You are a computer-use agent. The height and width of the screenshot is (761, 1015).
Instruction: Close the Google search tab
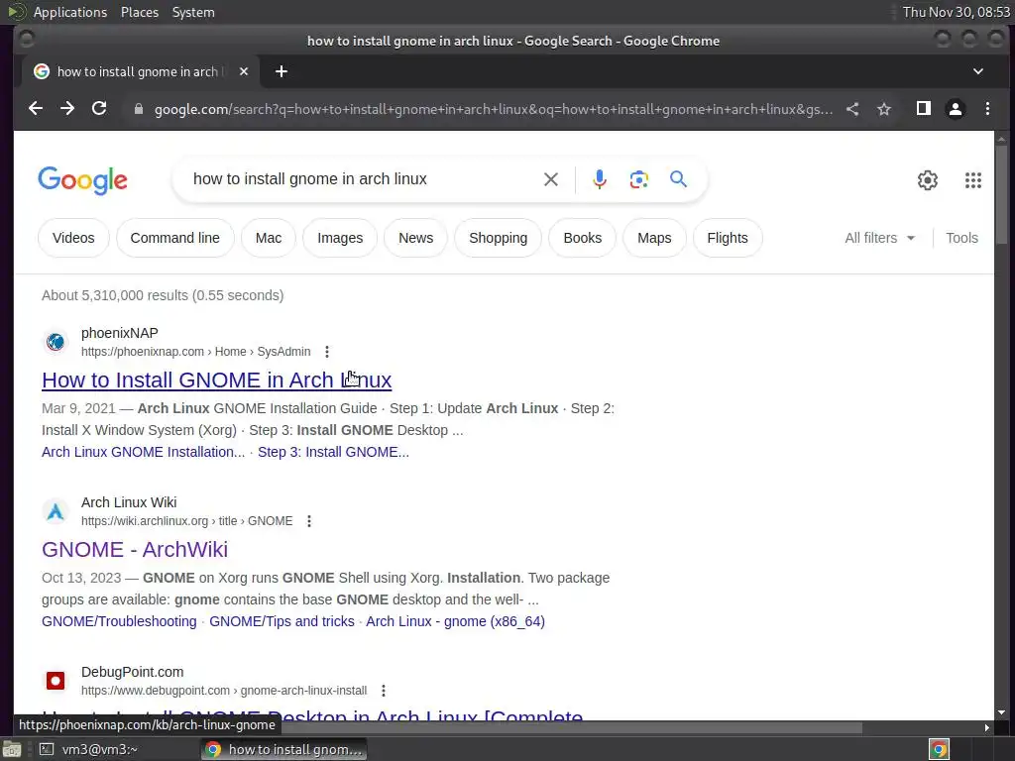244,71
